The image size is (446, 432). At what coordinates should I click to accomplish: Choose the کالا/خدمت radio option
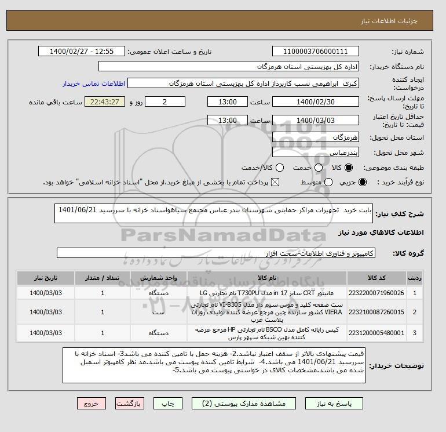tap(280, 168)
